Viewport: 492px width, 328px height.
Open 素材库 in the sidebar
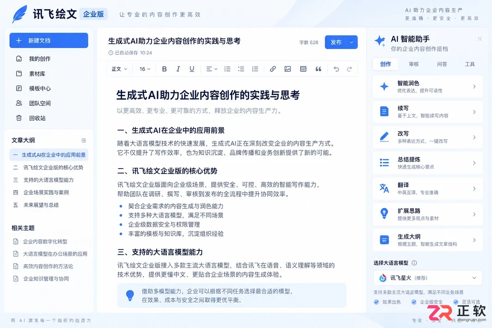37,74
